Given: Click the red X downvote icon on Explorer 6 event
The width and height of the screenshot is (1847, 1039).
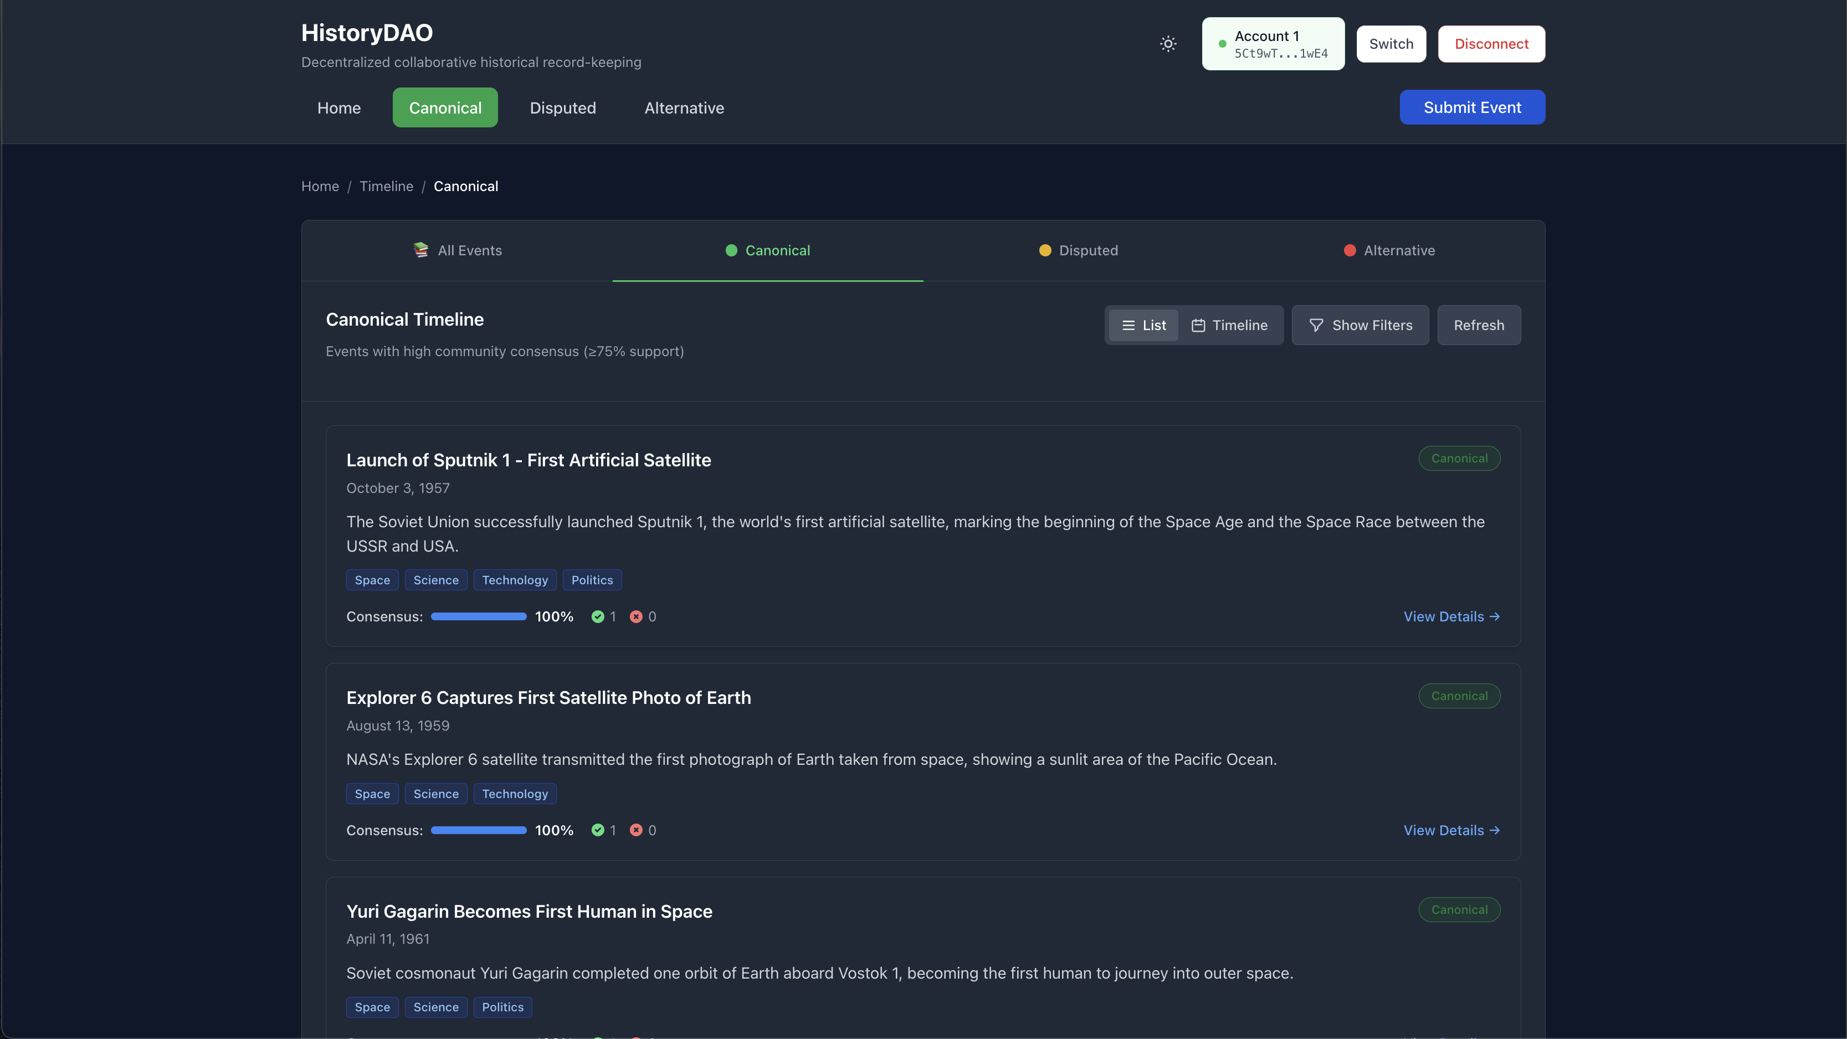Looking at the screenshot, I should (636, 830).
